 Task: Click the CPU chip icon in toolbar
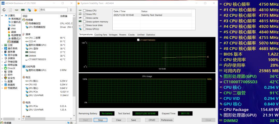pyautogui.click(x=16, y=10)
